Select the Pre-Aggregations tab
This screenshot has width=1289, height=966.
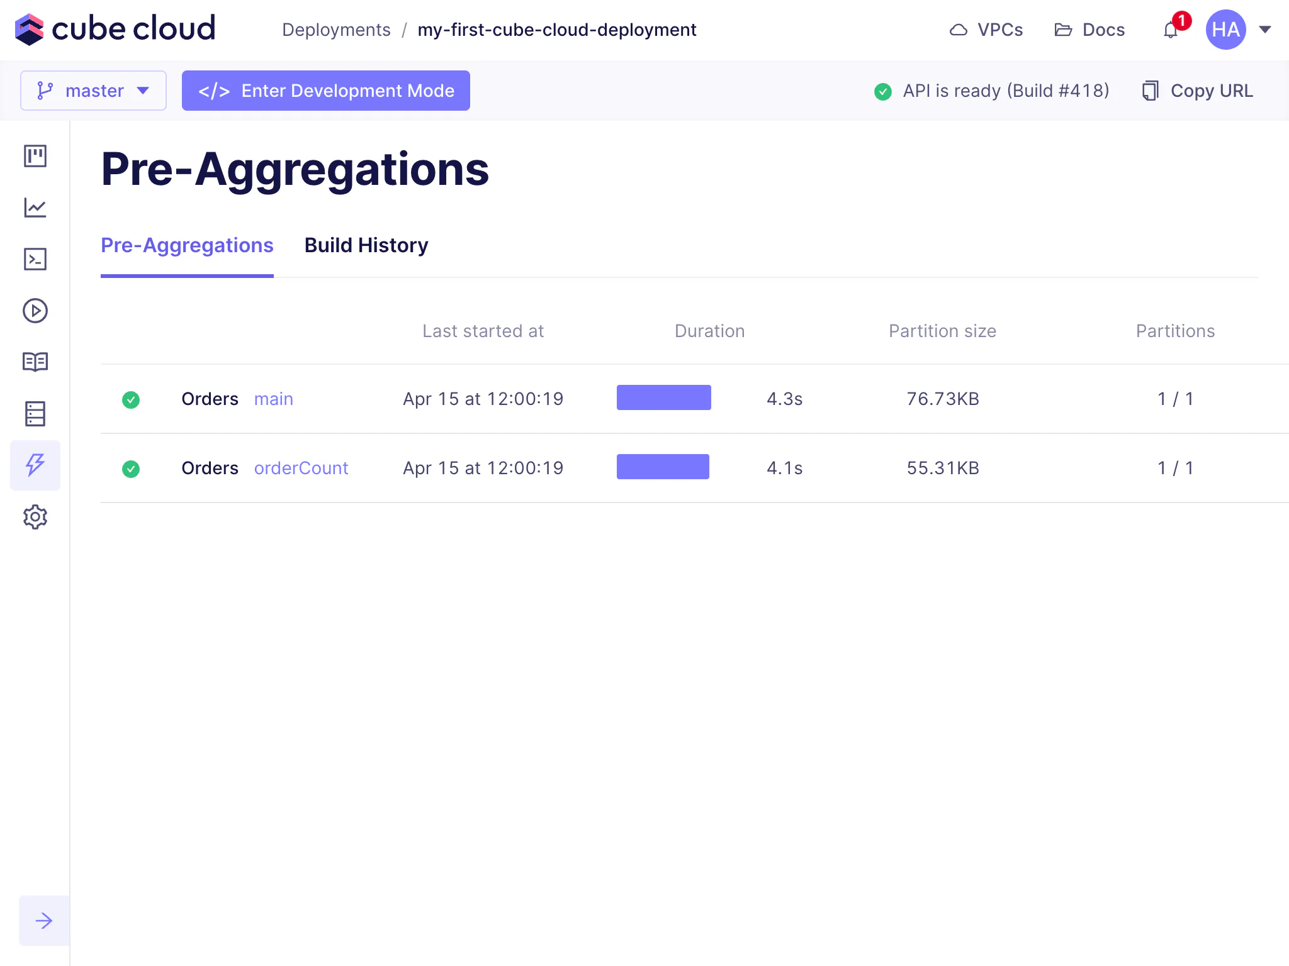click(x=187, y=245)
